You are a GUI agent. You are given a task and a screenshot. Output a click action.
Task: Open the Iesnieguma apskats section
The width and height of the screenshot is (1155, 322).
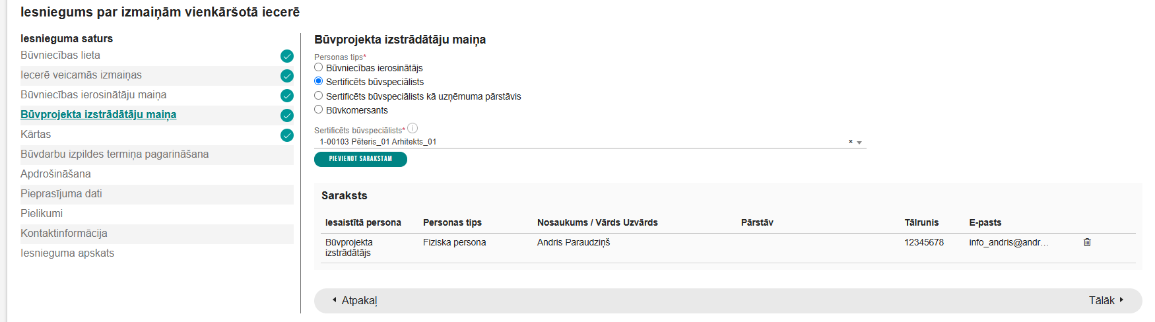(67, 253)
